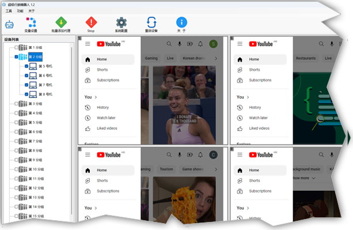Click the search icon in device 5 YouTube

click(169, 44)
